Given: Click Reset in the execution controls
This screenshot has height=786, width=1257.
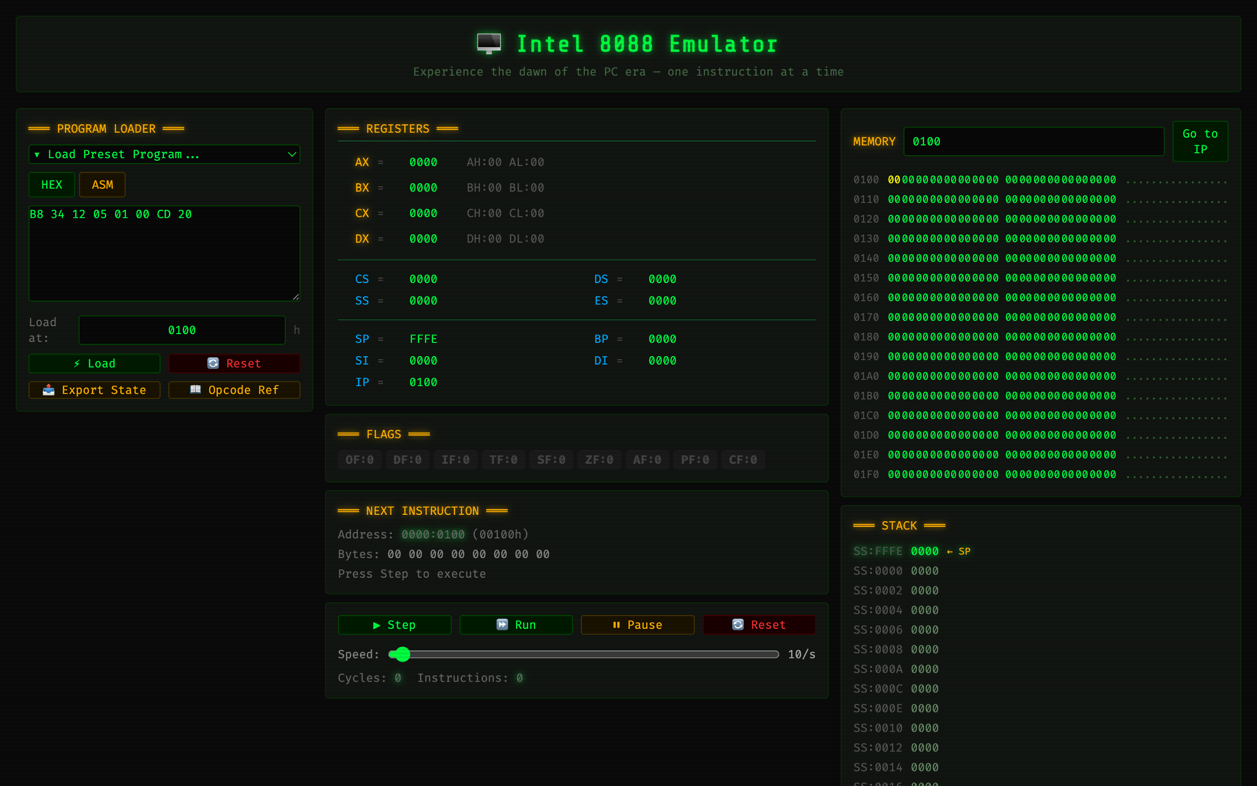Looking at the screenshot, I should pos(759,625).
